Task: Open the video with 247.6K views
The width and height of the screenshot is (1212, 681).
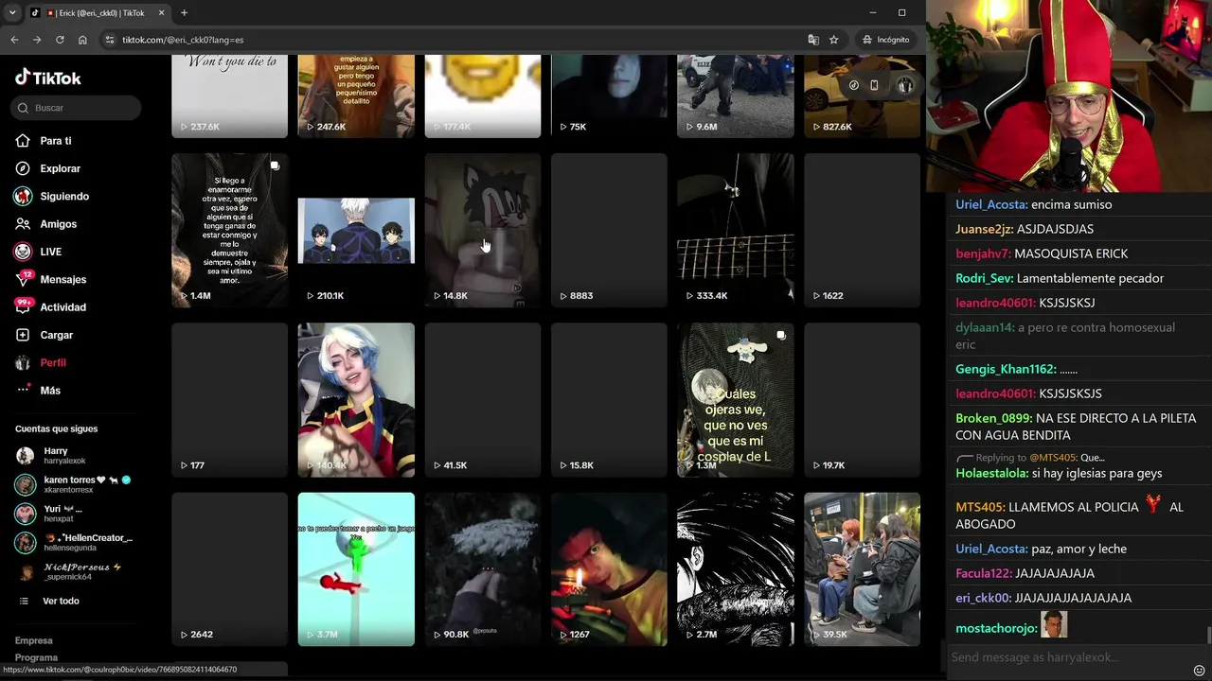Action: (x=356, y=96)
